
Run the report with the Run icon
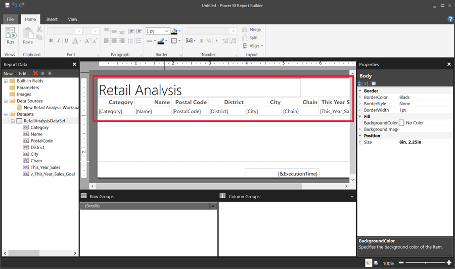click(10, 33)
